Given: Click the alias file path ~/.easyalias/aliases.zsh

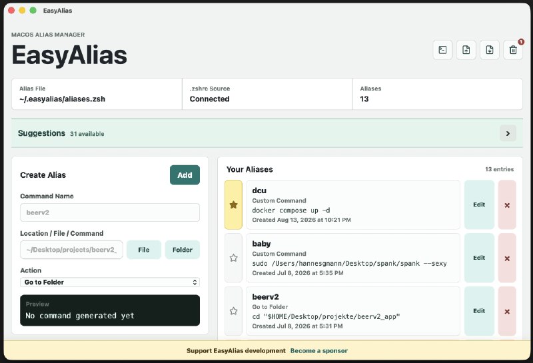Looking at the screenshot, I should pos(62,99).
